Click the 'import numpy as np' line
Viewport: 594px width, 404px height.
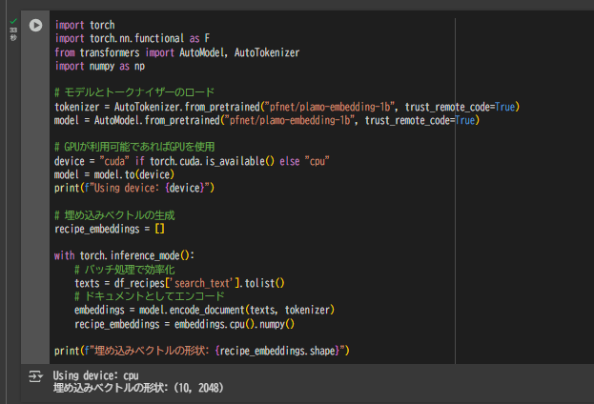(99, 67)
